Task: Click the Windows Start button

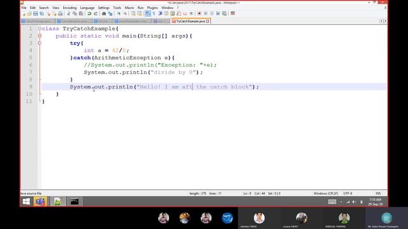Action: coord(26,202)
